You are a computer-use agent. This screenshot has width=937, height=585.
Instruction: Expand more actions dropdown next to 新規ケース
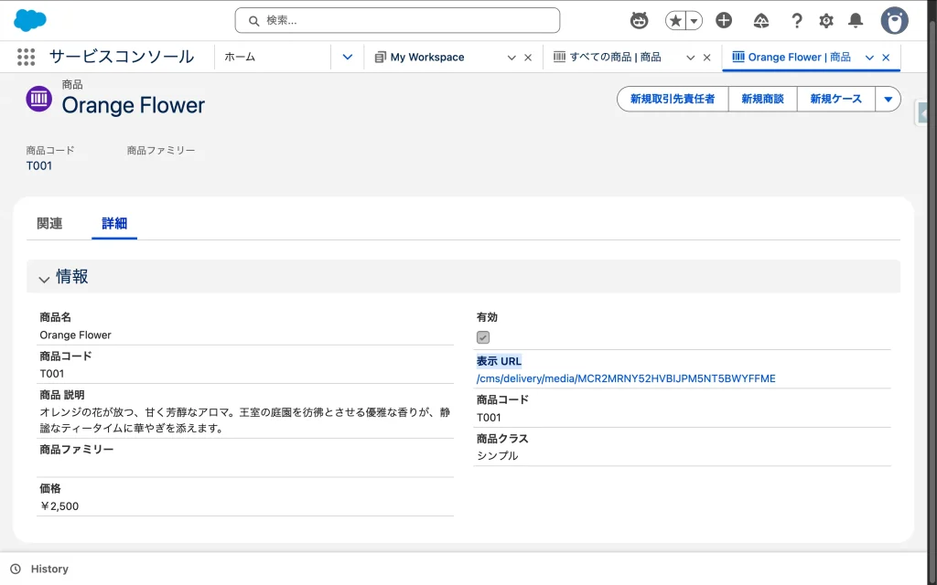[x=888, y=99]
